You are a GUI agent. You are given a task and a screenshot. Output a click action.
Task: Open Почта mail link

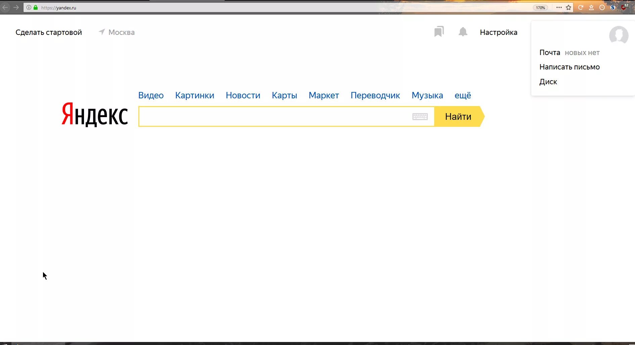tap(550, 52)
